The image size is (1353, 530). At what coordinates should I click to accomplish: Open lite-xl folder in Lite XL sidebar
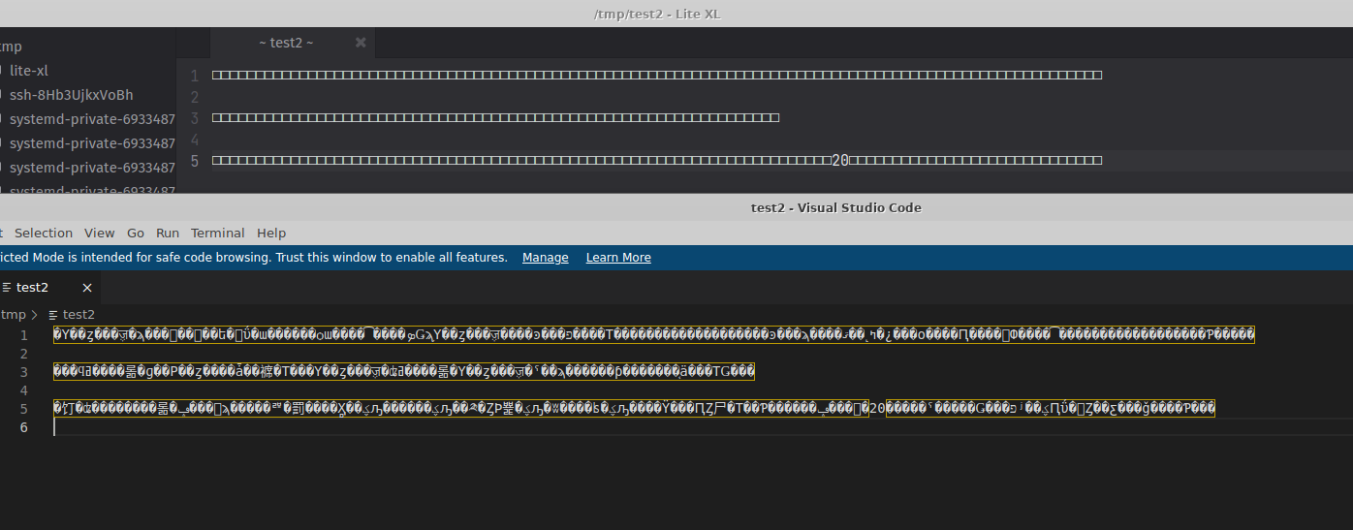[x=29, y=71]
